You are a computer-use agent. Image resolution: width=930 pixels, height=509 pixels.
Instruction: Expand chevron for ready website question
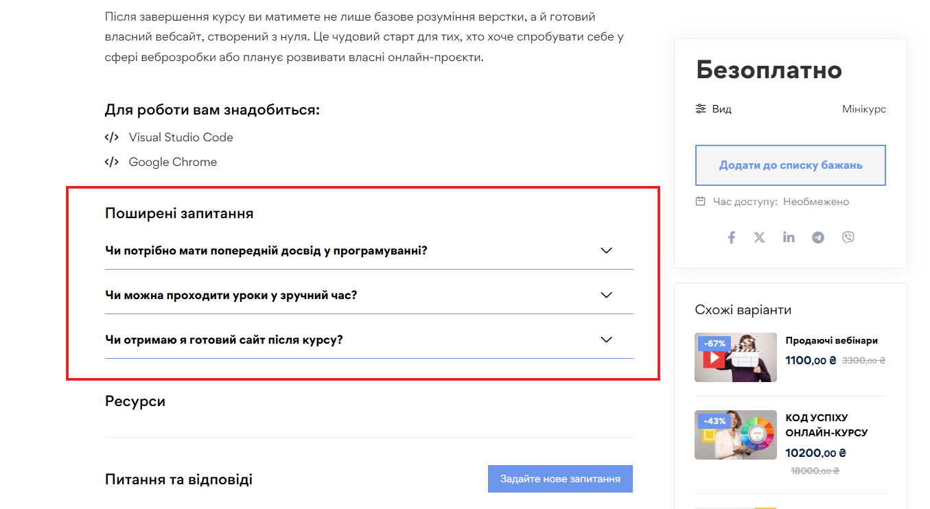[x=606, y=340]
